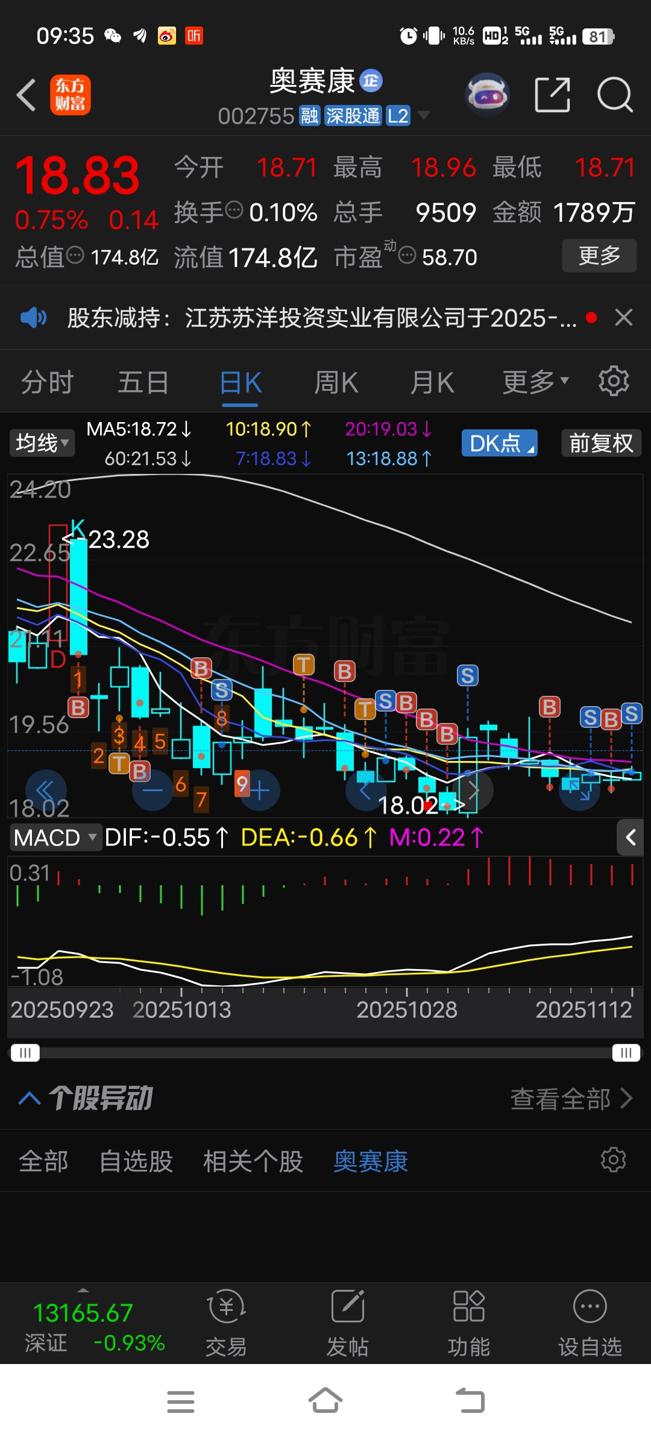The height and width of the screenshot is (1440, 651).
Task: Collapse the 个股异动 section
Action: (30, 1099)
